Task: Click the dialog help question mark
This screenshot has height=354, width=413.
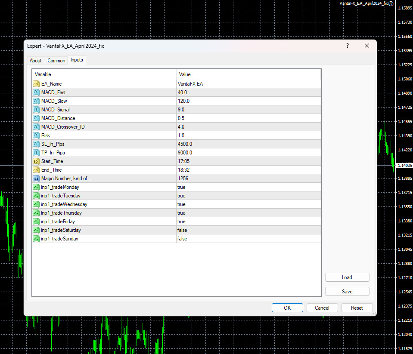Action: pyautogui.click(x=348, y=46)
